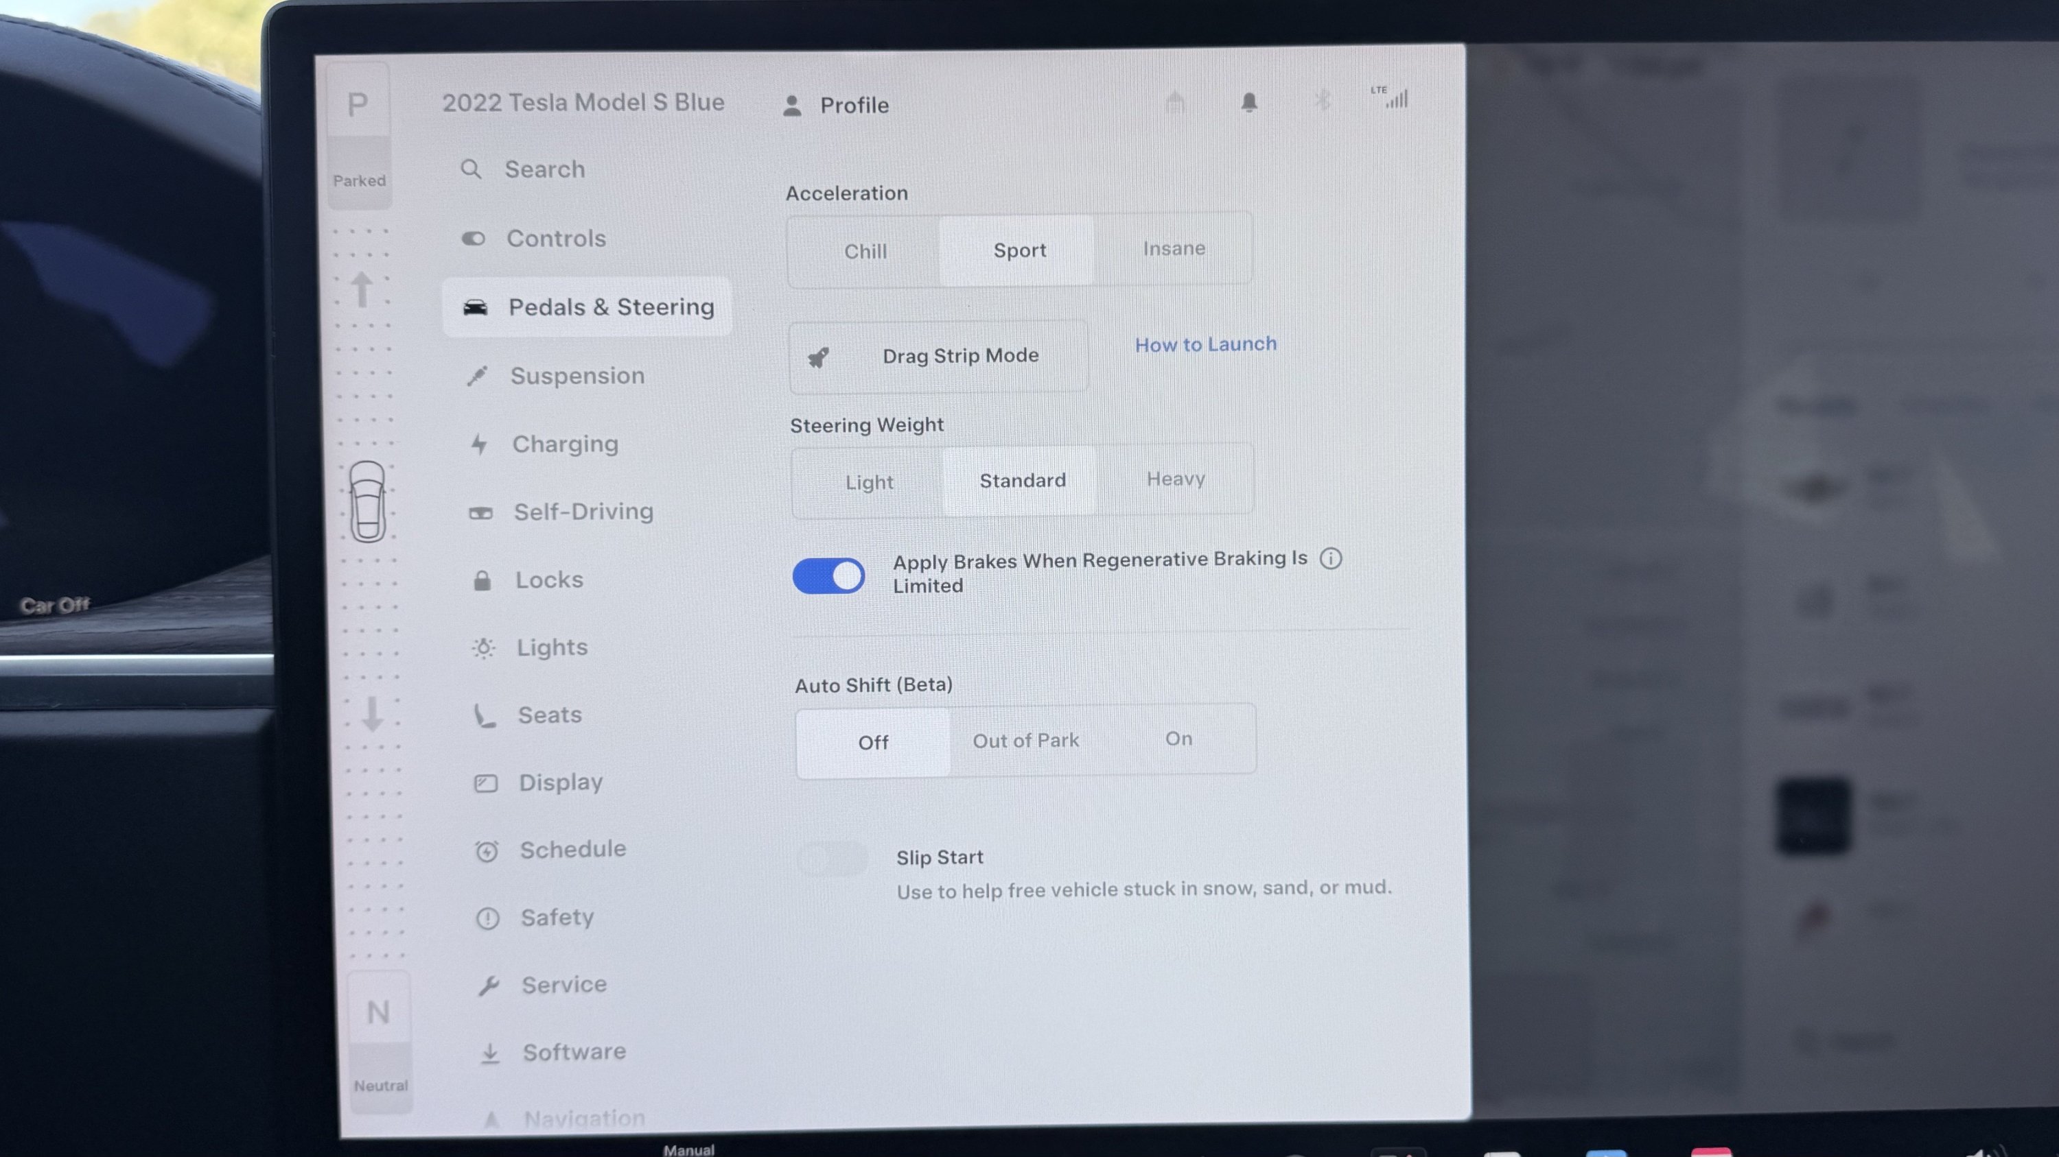Tap the car outline on gear strip

(368, 501)
